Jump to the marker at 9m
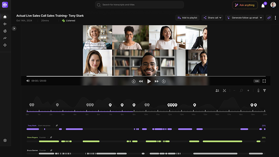This screenshot has height=157, width=279. click(x=134, y=105)
